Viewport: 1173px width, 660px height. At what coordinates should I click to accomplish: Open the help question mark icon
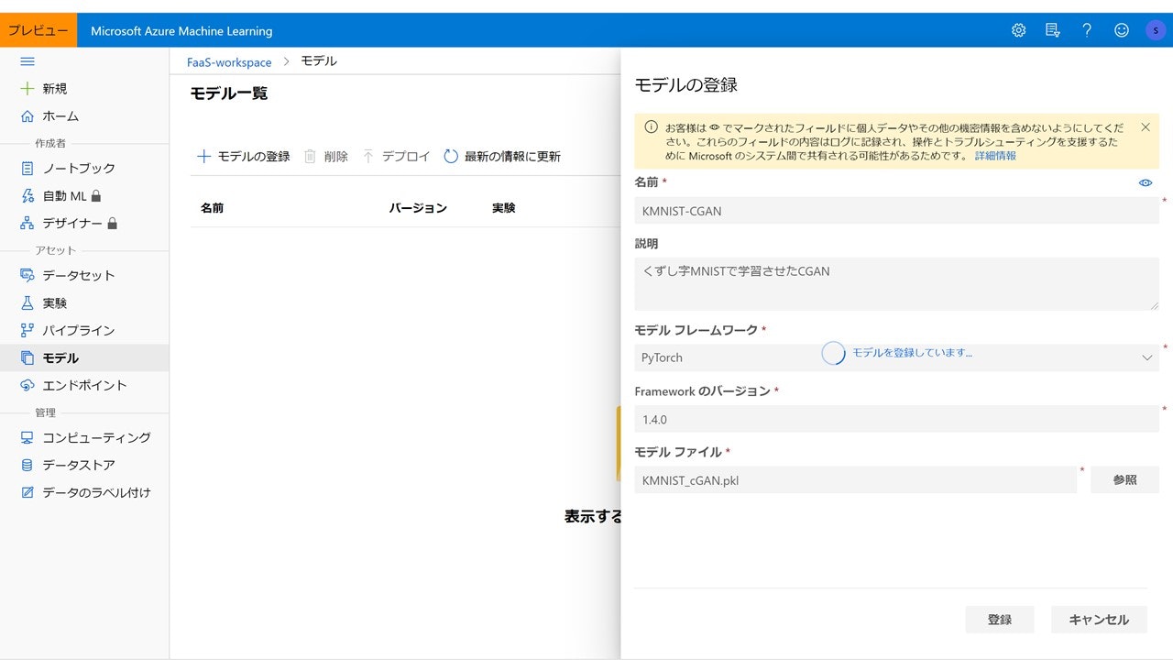tap(1087, 30)
